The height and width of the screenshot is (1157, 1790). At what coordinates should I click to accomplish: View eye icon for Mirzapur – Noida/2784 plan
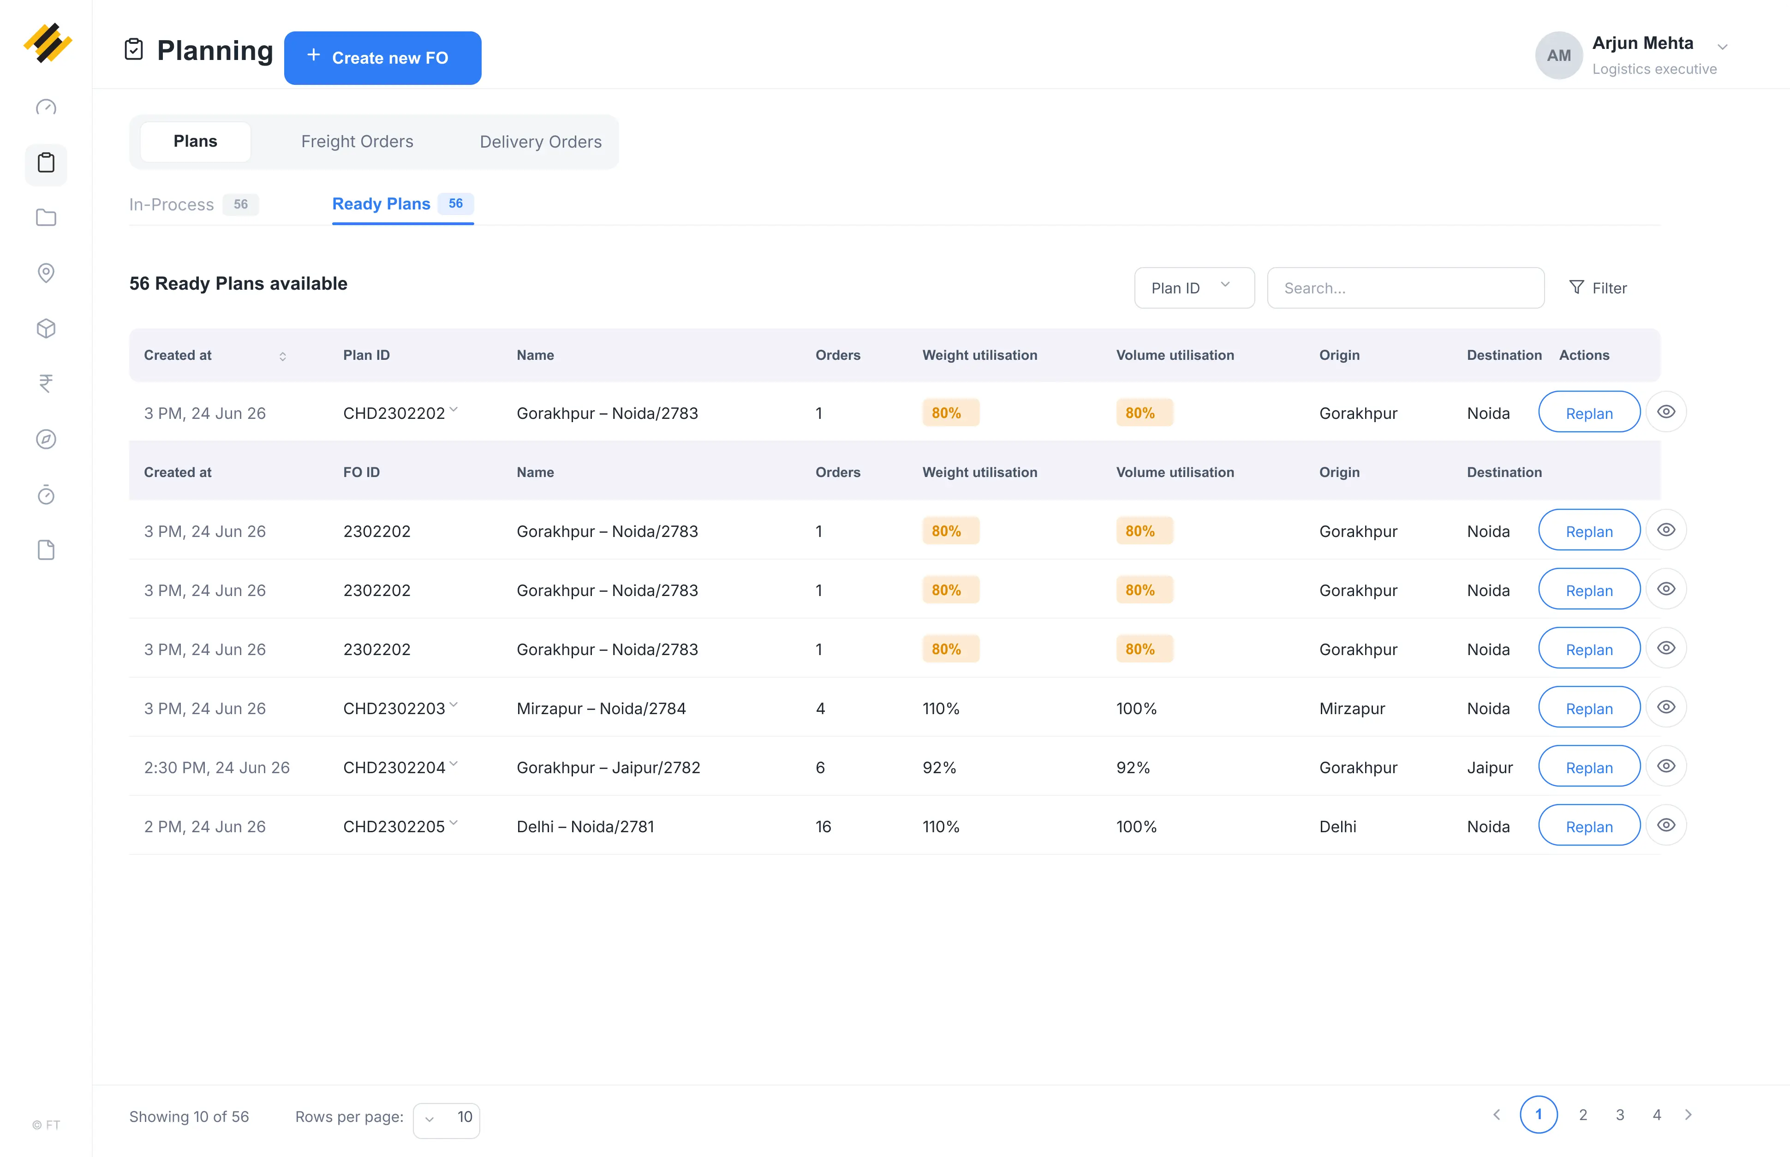point(1666,707)
